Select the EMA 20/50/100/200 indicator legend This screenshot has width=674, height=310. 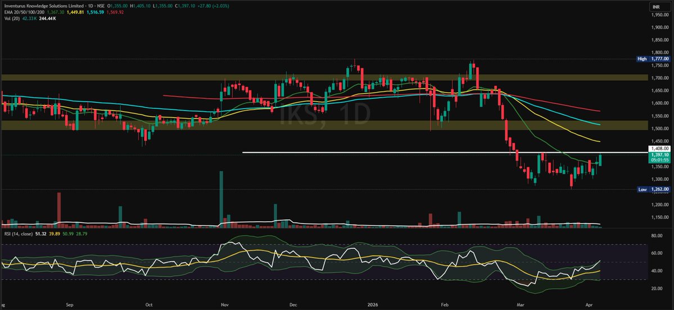pos(24,12)
